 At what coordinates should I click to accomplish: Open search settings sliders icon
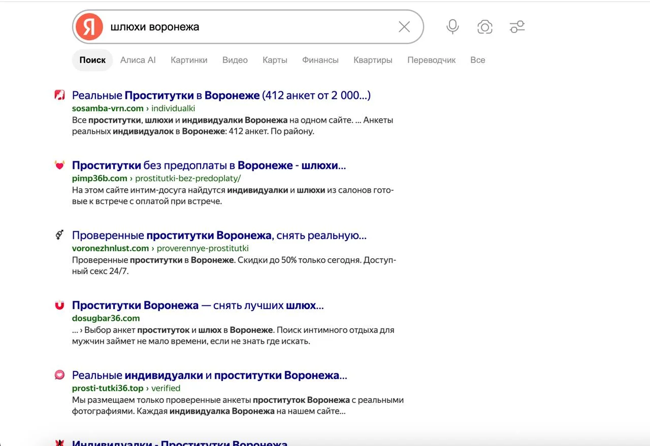pos(517,27)
